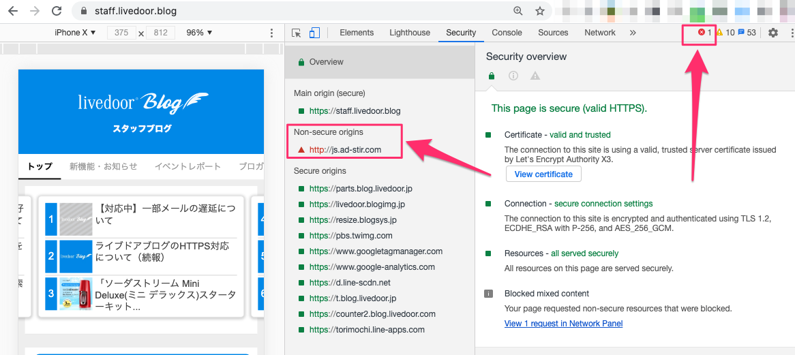Open the iPhone X device dropdown
795x355 pixels.
(x=75, y=33)
